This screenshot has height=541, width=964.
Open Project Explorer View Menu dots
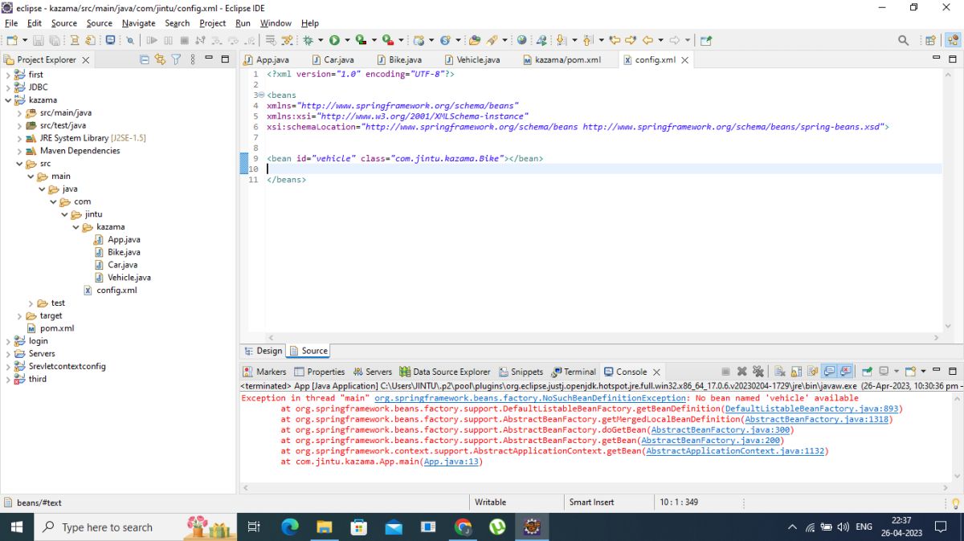[193, 59]
